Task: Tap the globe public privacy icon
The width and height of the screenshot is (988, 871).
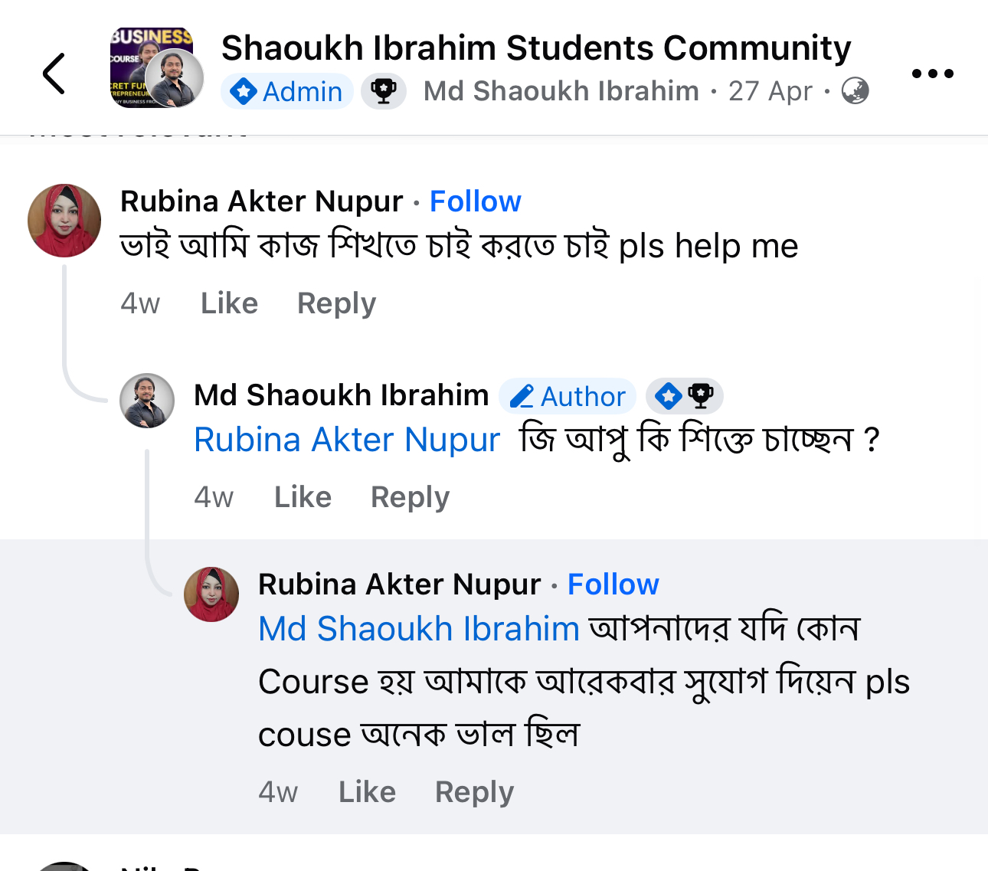Action: (x=855, y=91)
